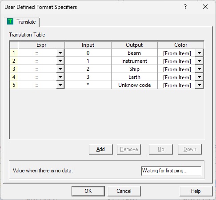Viewport: 216px width, 200px height.
Task: Open the Color dropdown for the Beam row
Action: coord(199,53)
